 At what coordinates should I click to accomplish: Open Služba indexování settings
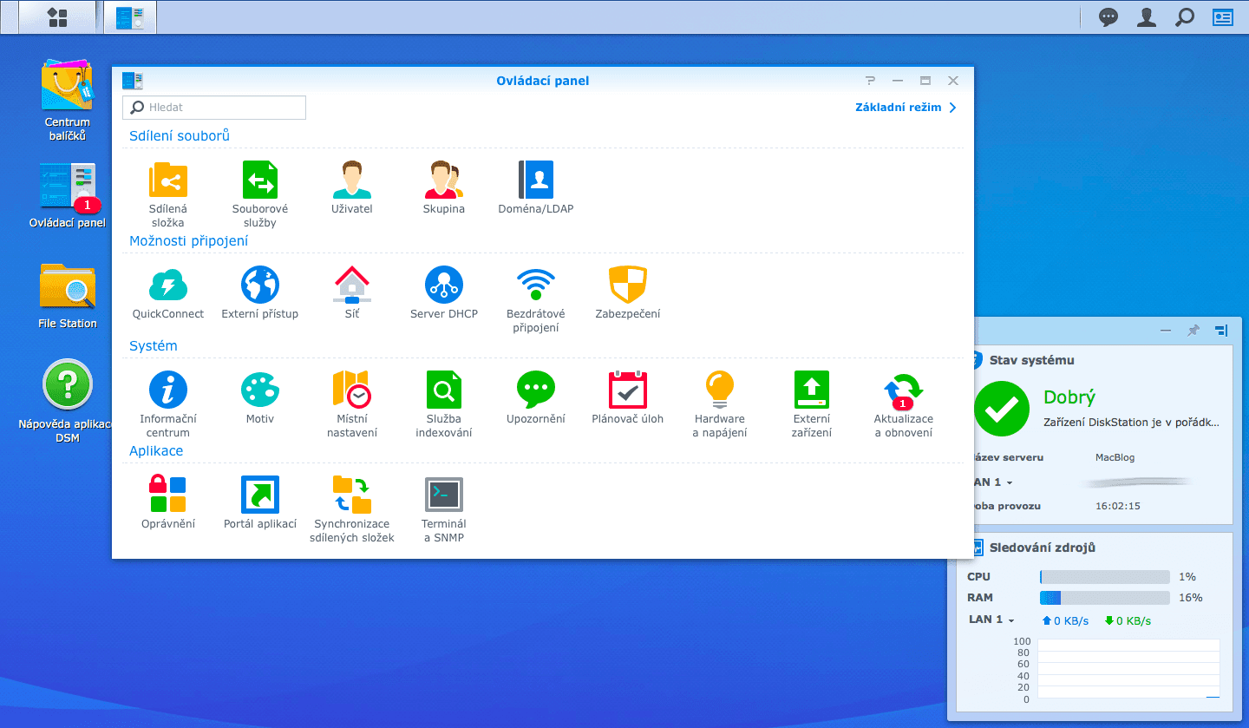point(444,404)
